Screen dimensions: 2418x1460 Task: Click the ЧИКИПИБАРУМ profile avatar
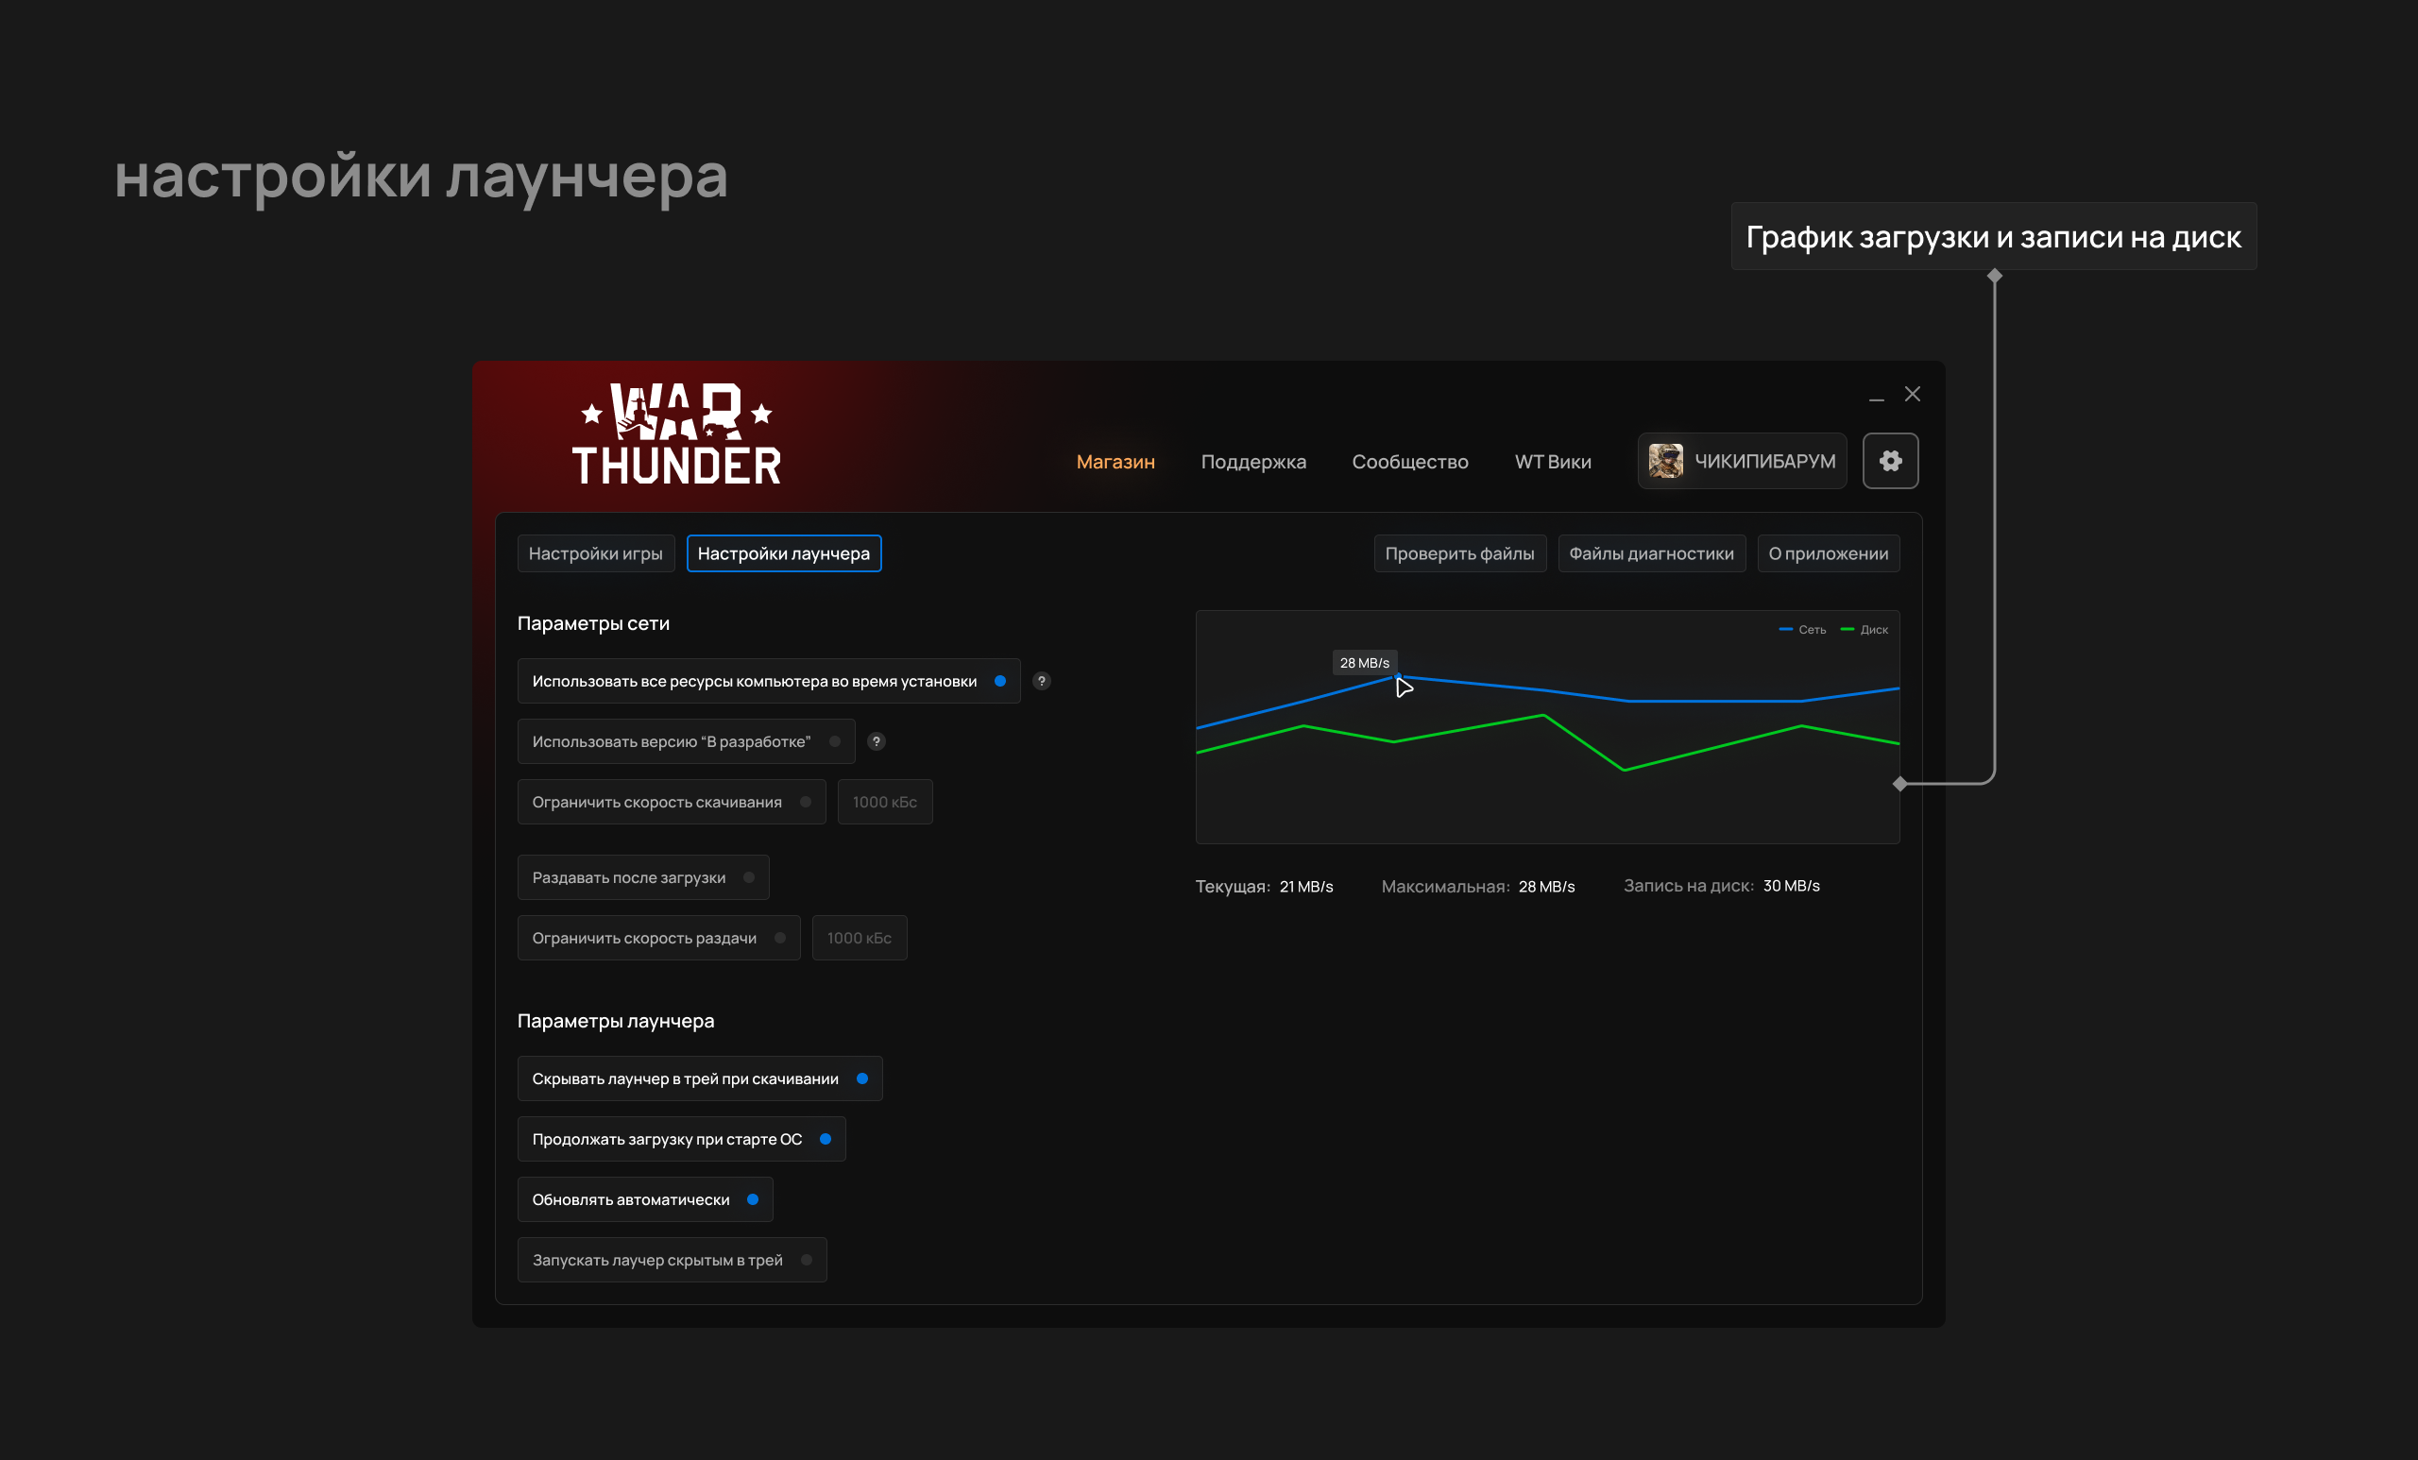click(1665, 461)
